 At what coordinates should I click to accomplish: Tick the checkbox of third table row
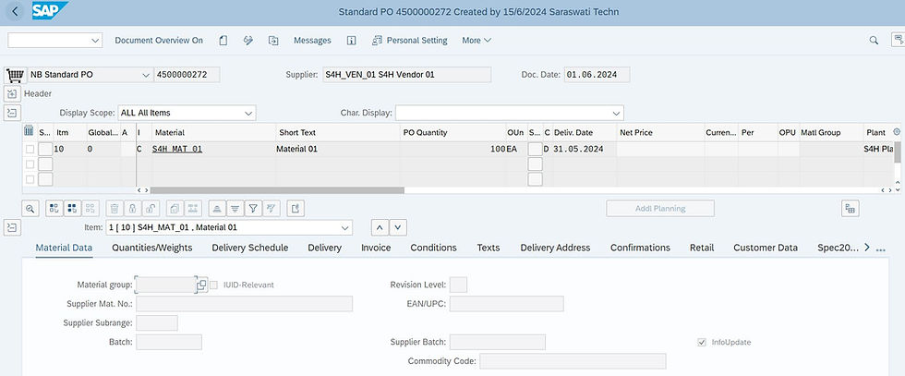[x=30, y=179]
